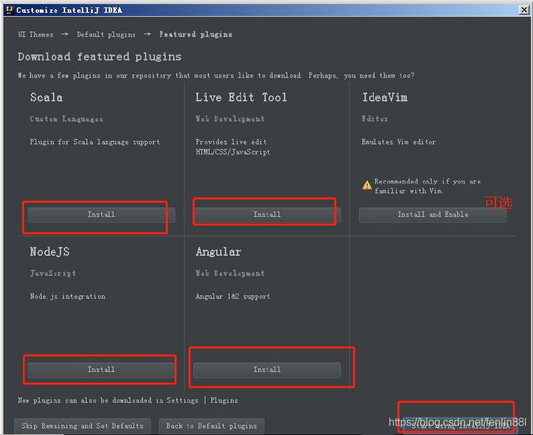Click 'Angular 1&2 support' description text
The height and width of the screenshot is (435, 533).
(233, 296)
